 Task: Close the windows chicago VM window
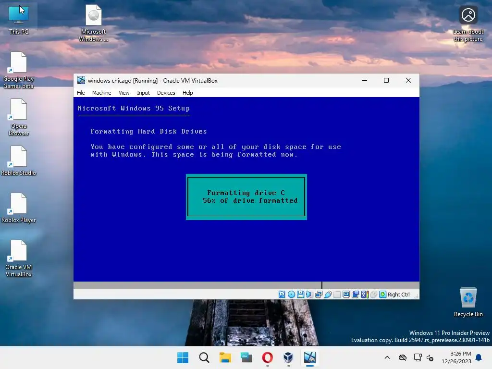tap(408, 80)
